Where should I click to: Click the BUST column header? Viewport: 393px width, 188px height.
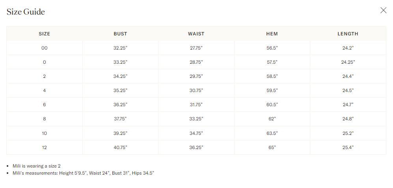click(120, 34)
